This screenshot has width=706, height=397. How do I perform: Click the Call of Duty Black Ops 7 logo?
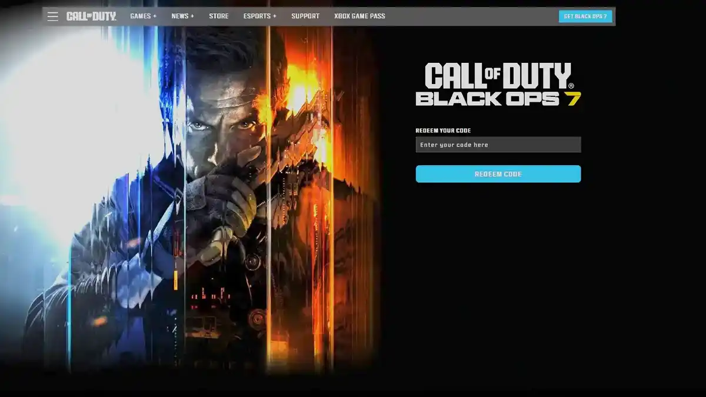point(498,85)
